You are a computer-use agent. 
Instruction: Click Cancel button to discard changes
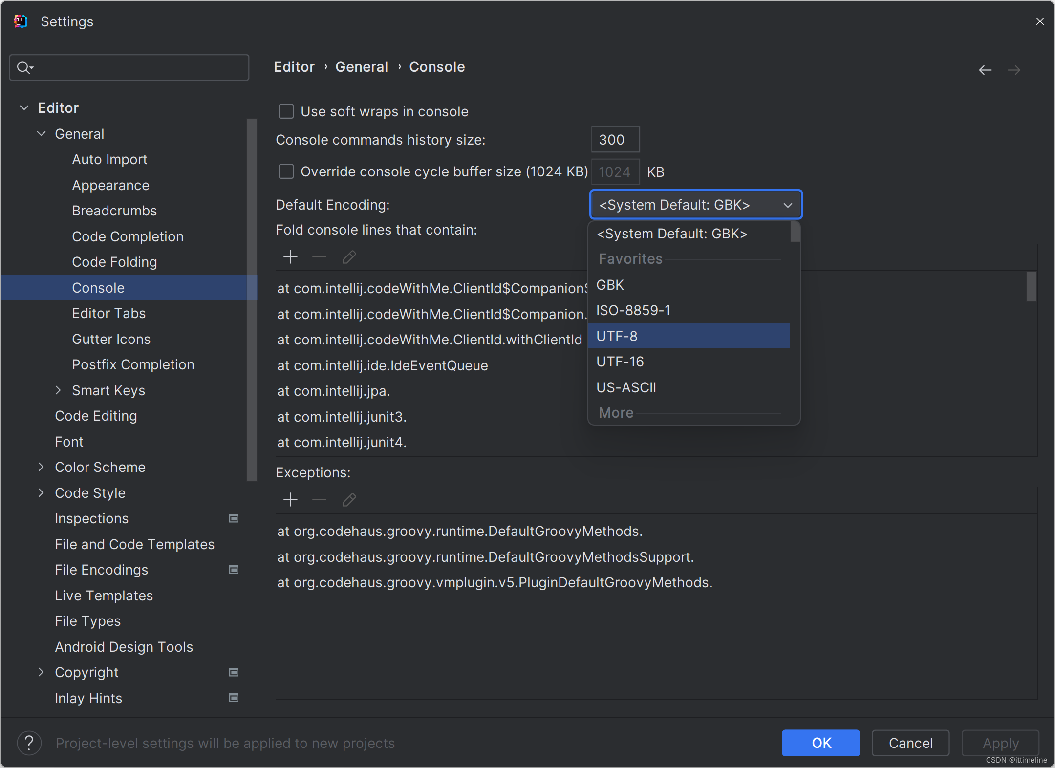910,743
